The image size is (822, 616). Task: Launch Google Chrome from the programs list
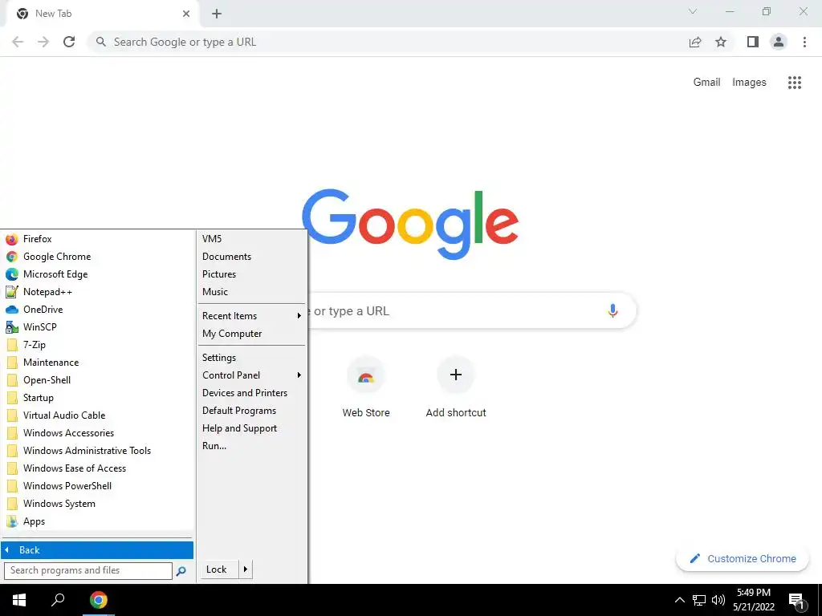click(x=98, y=257)
